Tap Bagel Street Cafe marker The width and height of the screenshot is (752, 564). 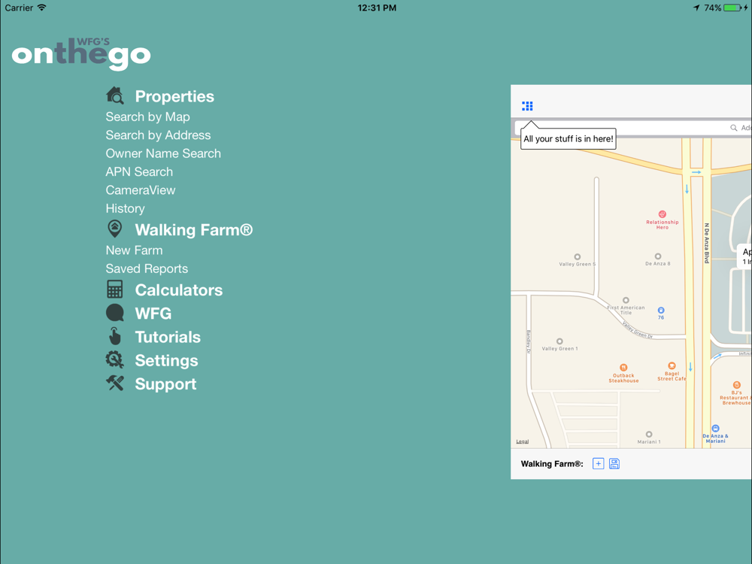tap(672, 366)
